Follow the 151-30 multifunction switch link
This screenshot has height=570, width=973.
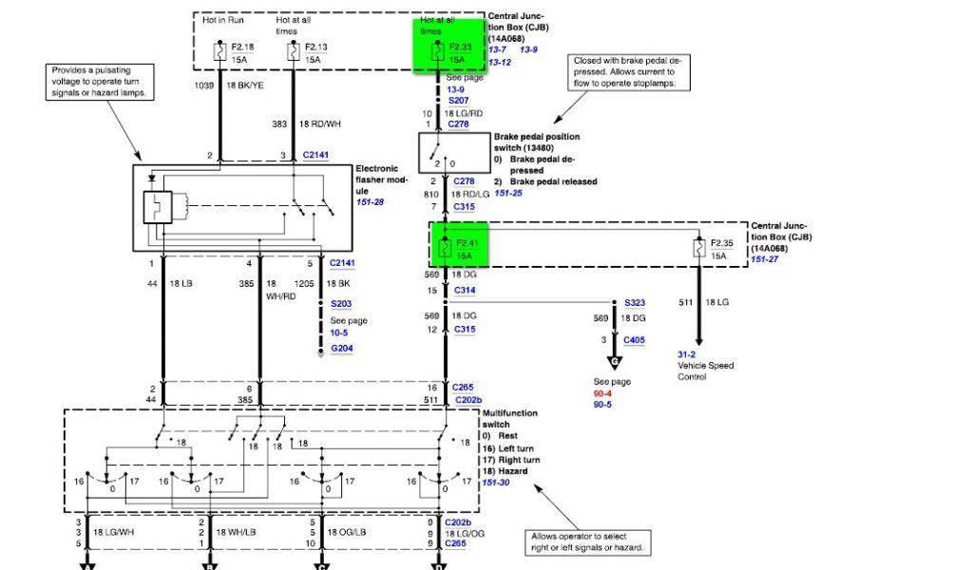pyautogui.click(x=497, y=483)
